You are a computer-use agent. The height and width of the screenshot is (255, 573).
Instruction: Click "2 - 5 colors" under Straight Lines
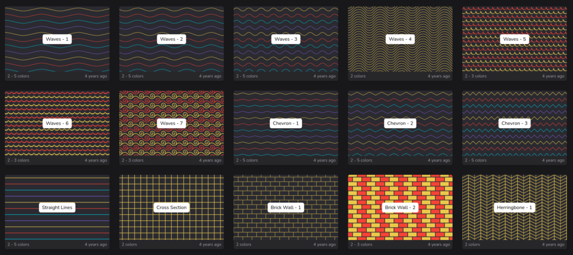coord(18,244)
